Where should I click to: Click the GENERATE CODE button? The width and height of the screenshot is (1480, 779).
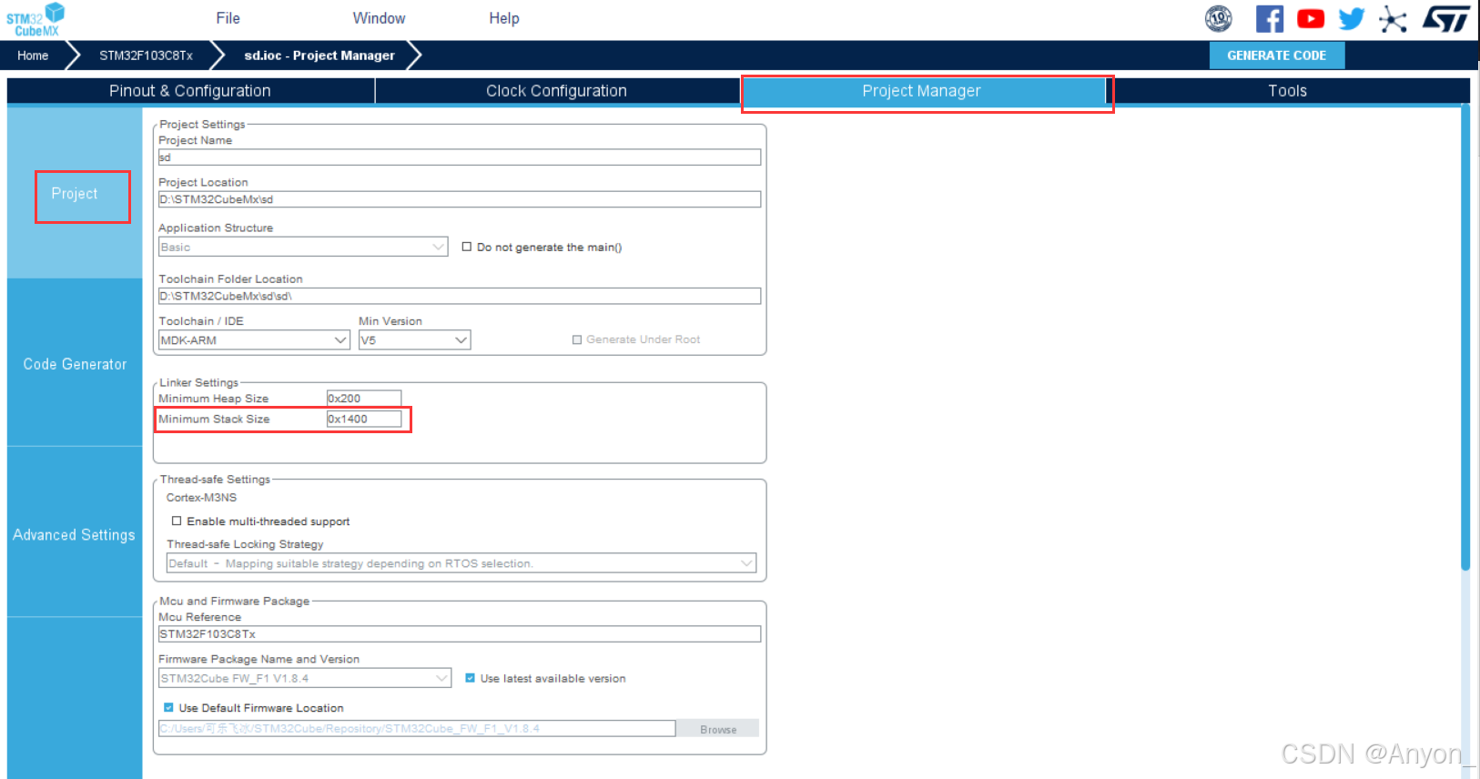(x=1276, y=56)
